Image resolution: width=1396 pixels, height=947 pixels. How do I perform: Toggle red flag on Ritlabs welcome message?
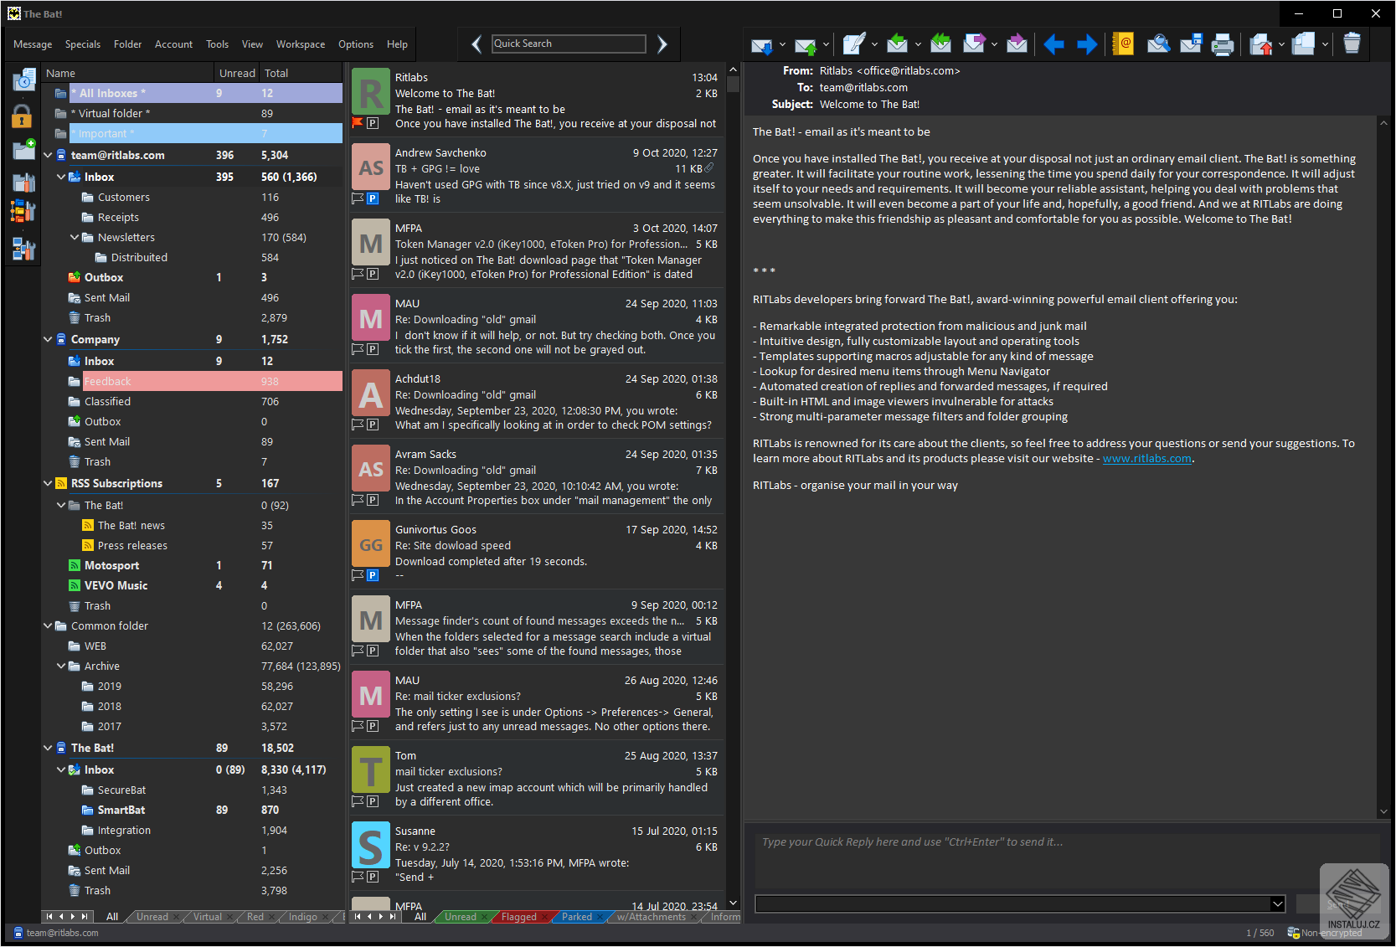point(358,123)
